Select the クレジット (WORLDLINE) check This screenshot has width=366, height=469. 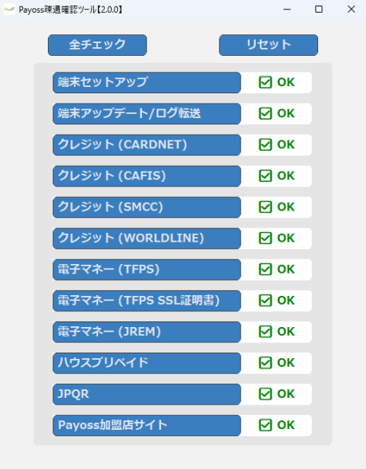(147, 238)
